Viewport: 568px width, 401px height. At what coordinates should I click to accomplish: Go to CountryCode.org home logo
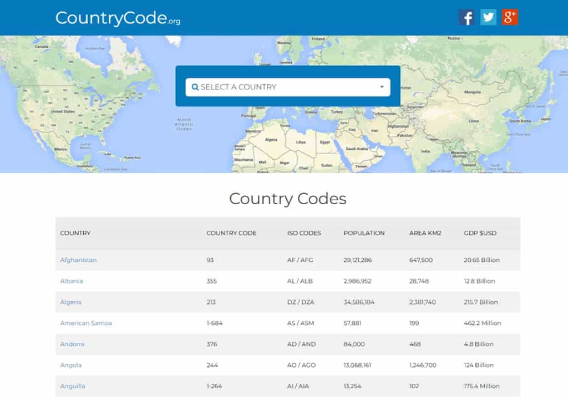(x=118, y=18)
